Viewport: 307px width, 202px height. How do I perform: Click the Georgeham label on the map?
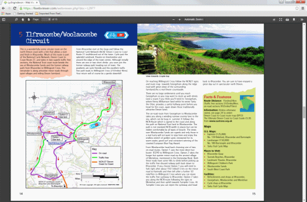pyautogui.click(x=51, y=175)
